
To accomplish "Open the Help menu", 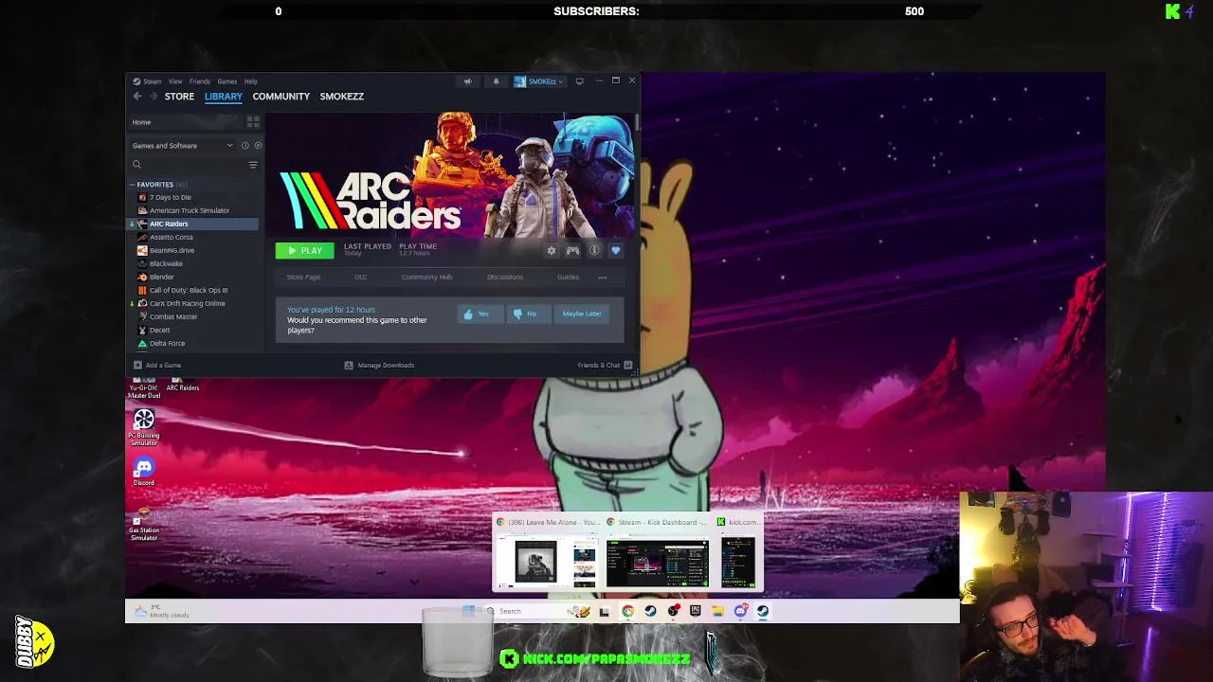I will tap(250, 81).
